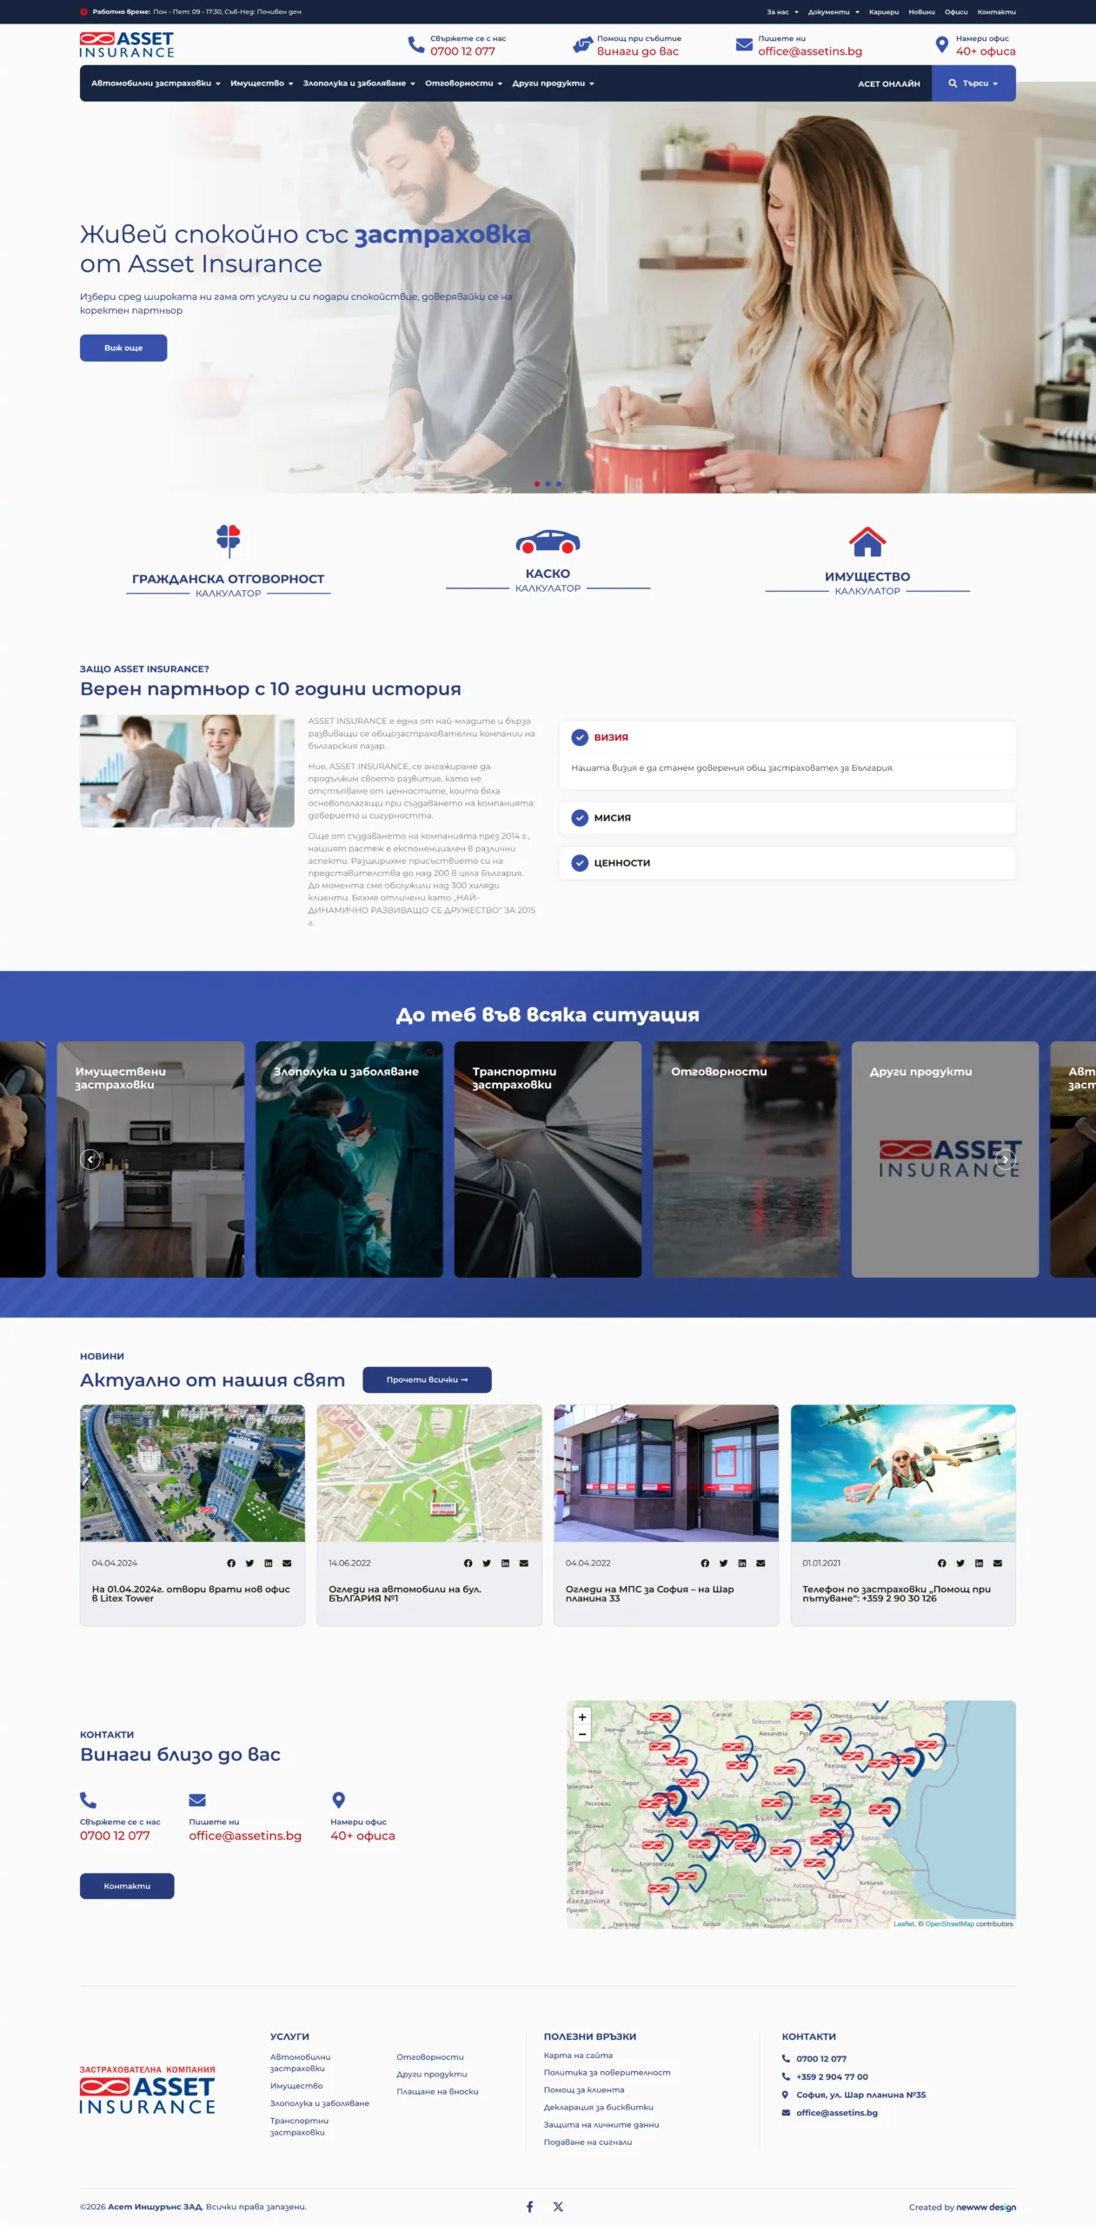
Task: Open the skydiver news thumbnail
Action: click(x=903, y=1473)
